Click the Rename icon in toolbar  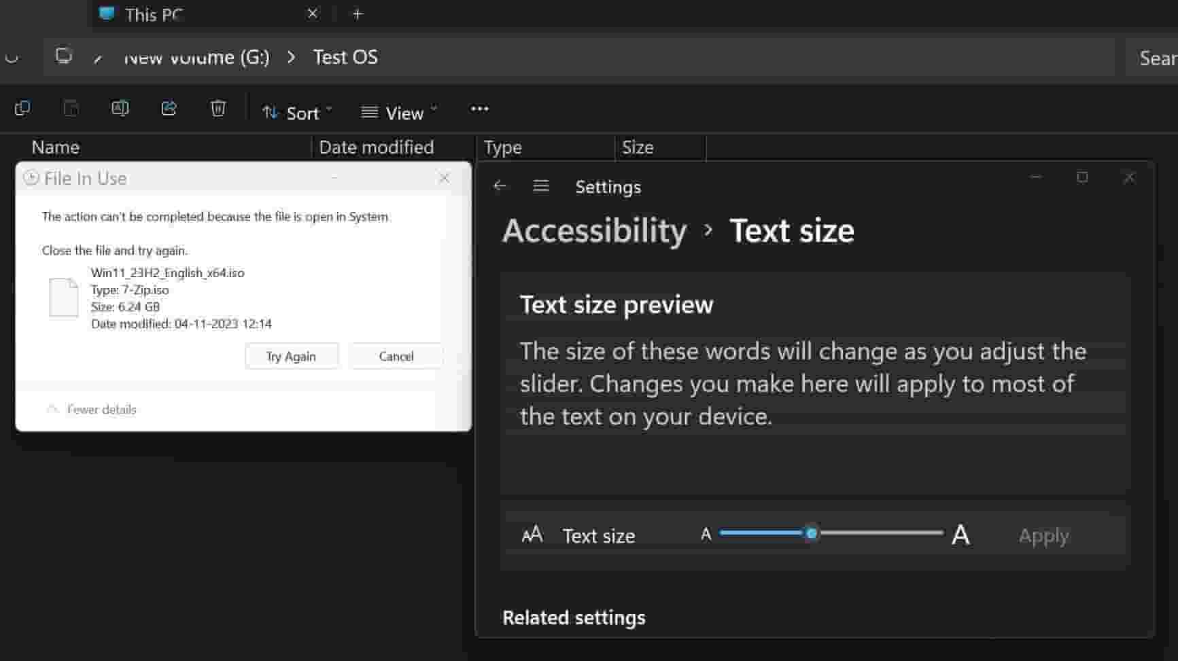point(120,109)
